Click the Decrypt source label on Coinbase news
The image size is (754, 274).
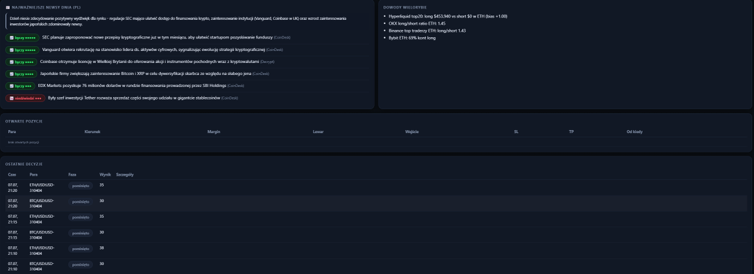pyautogui.click(x=267, y=62)
